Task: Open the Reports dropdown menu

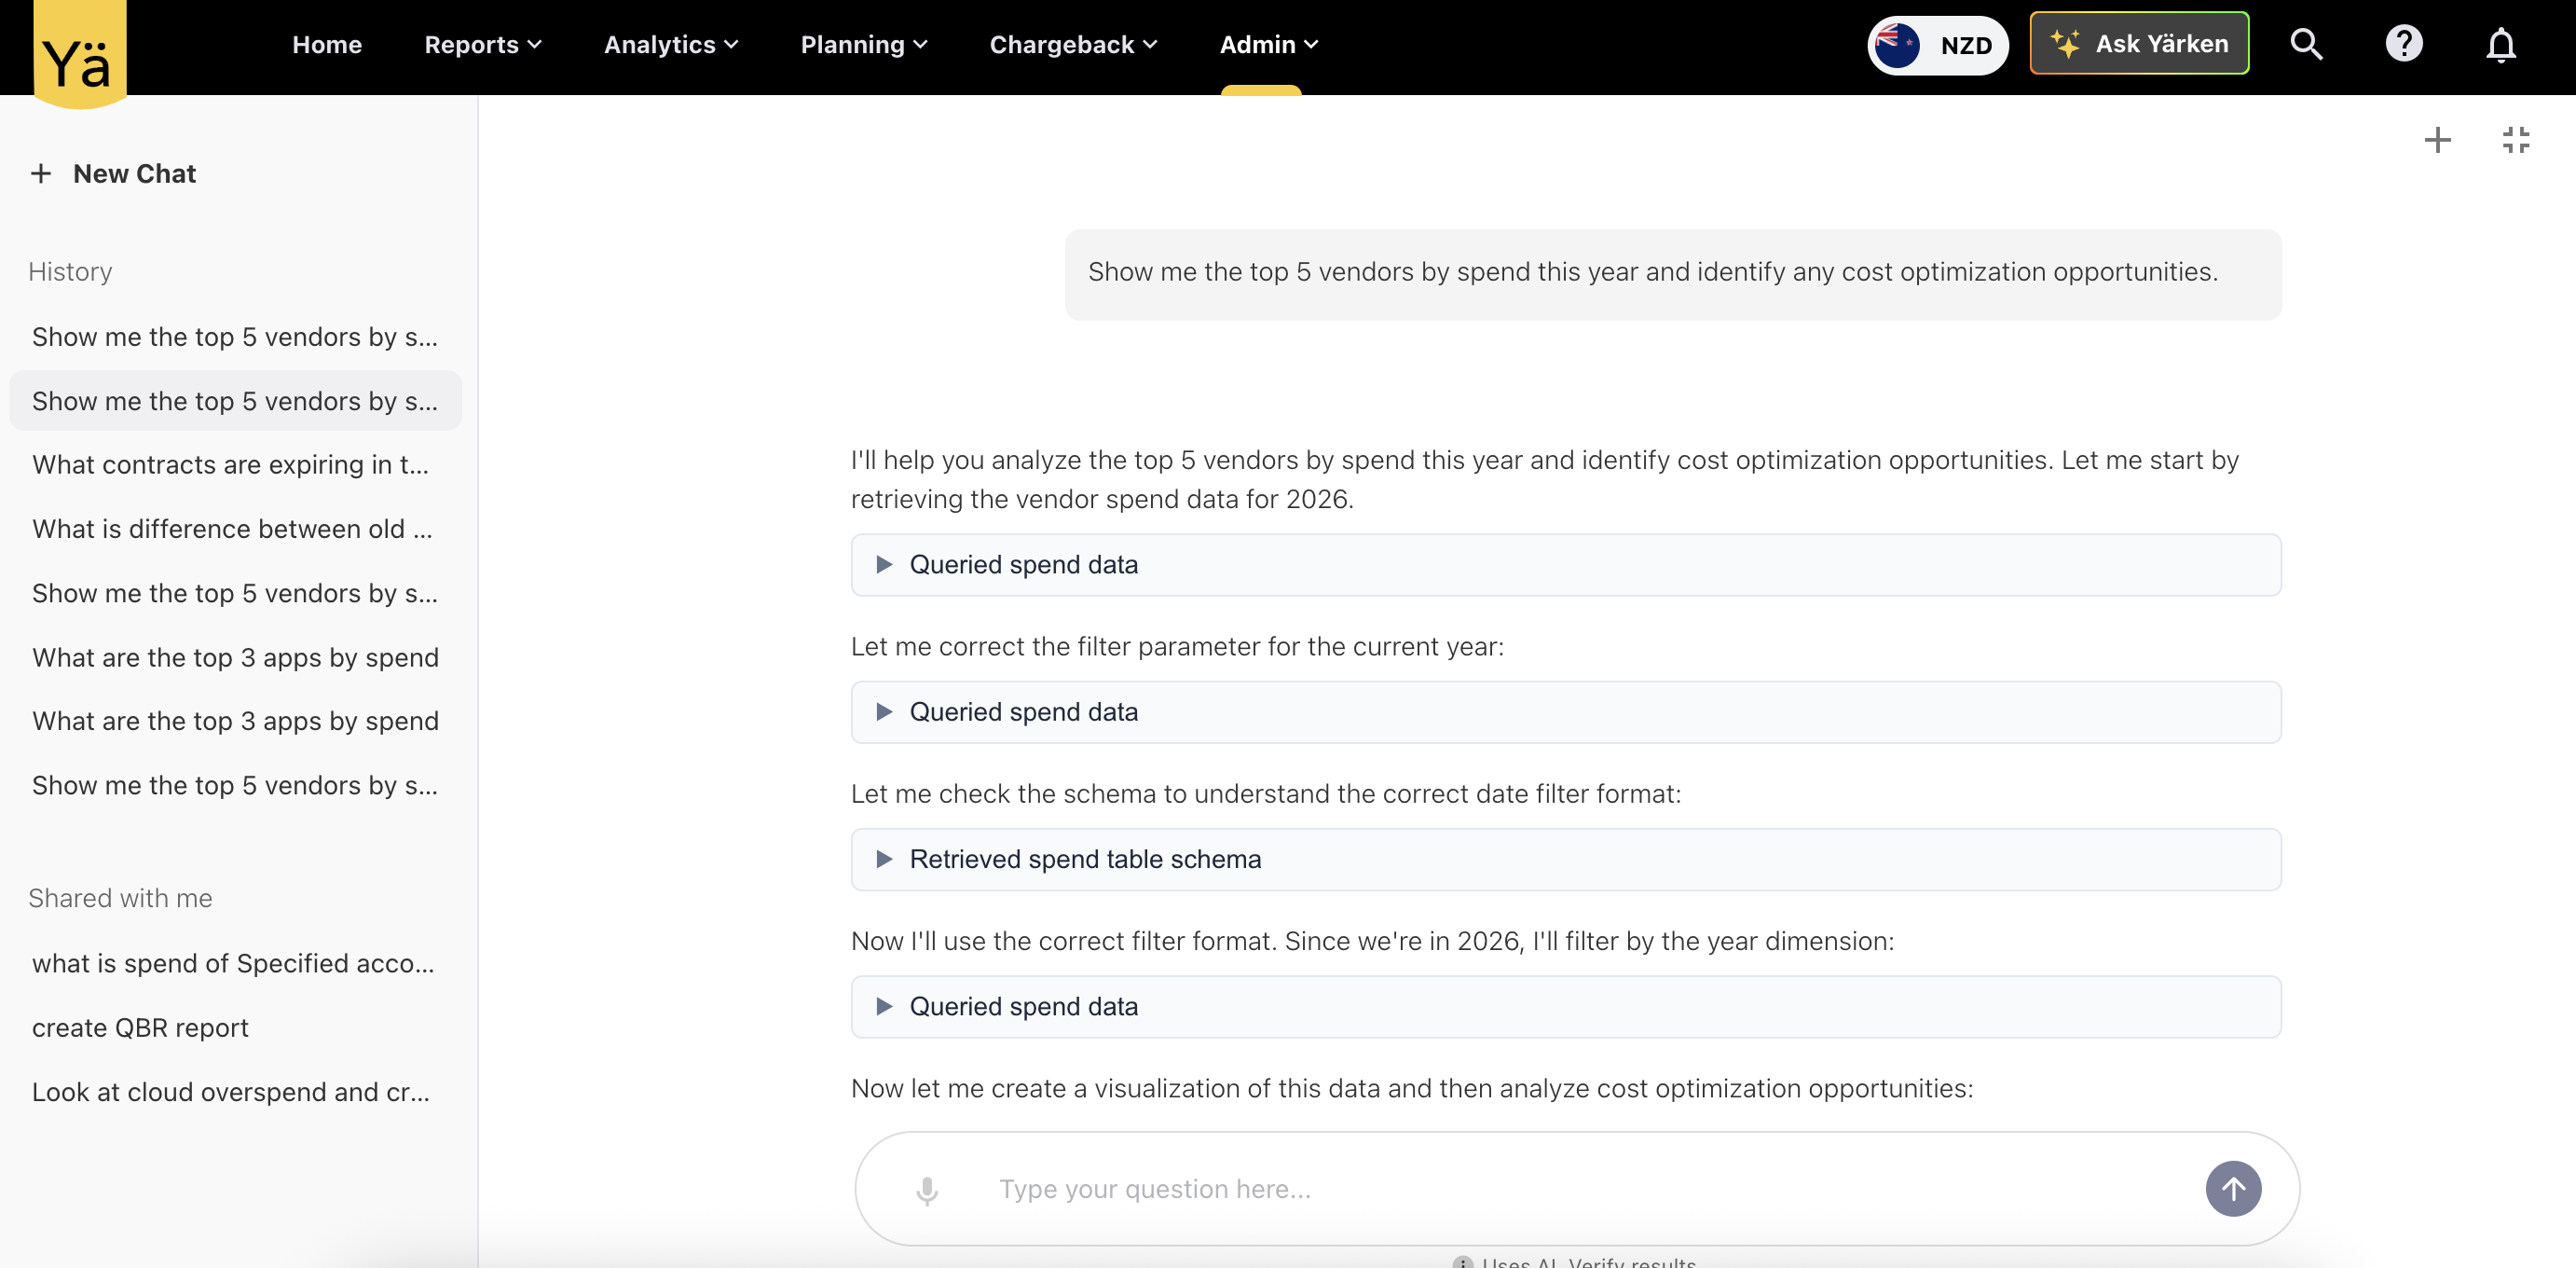Action: point(483,45)
